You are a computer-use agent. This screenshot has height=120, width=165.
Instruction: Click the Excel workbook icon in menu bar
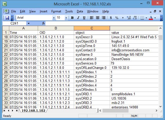point(7,11)
